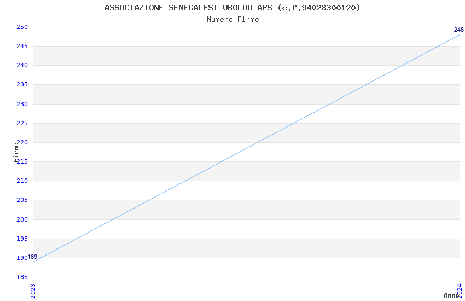
Task: Select the 2023 x-axis label
Action: 33,291
